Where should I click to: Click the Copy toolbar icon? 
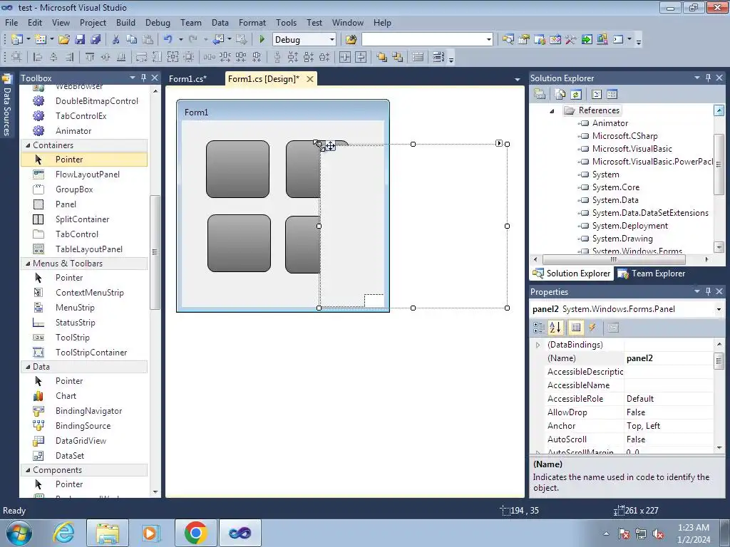pos(132,40)
